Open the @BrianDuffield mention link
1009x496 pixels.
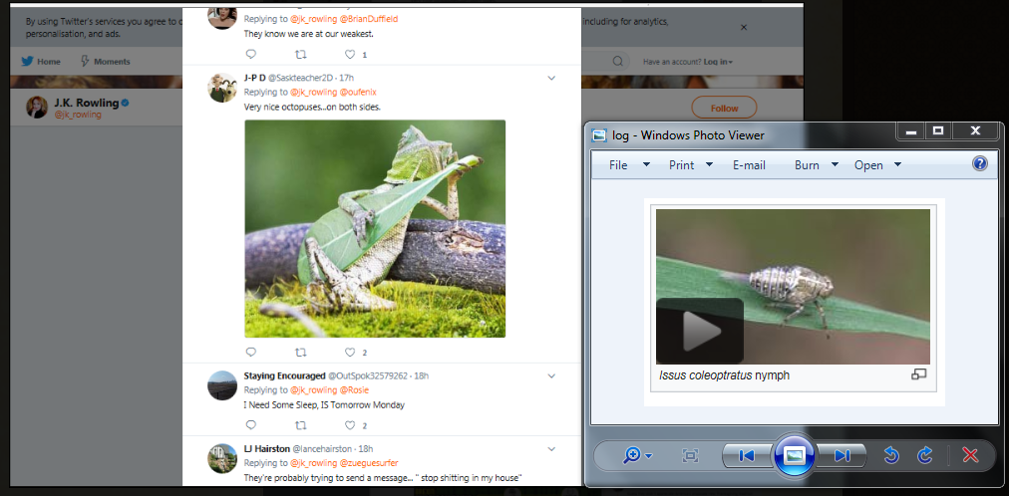pos(369,19)
